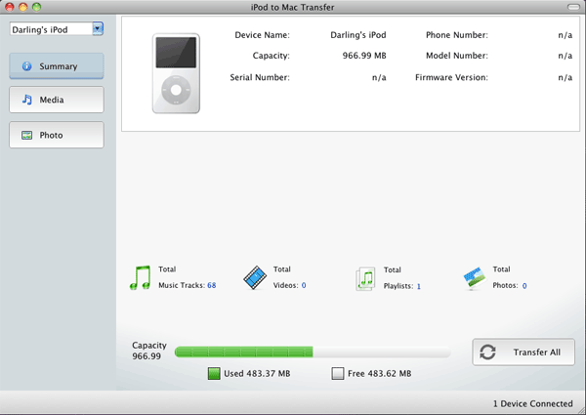
Task: Click the window resize grip corner
Action: tap(581, 410)
